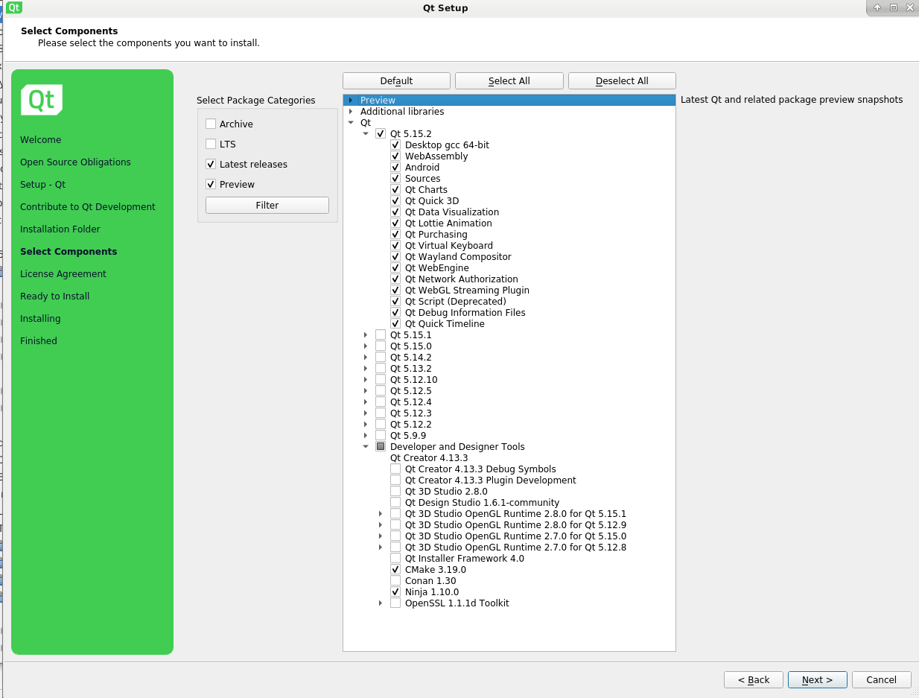
Task: Uncheck the Qt Charts checkbox
Action: (395, 190)
